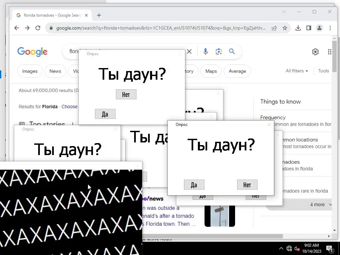Image resolution: width=340 pixels, height=255 pixels.
Task: Open Google quick settings gear
Action: pos(315,52)
